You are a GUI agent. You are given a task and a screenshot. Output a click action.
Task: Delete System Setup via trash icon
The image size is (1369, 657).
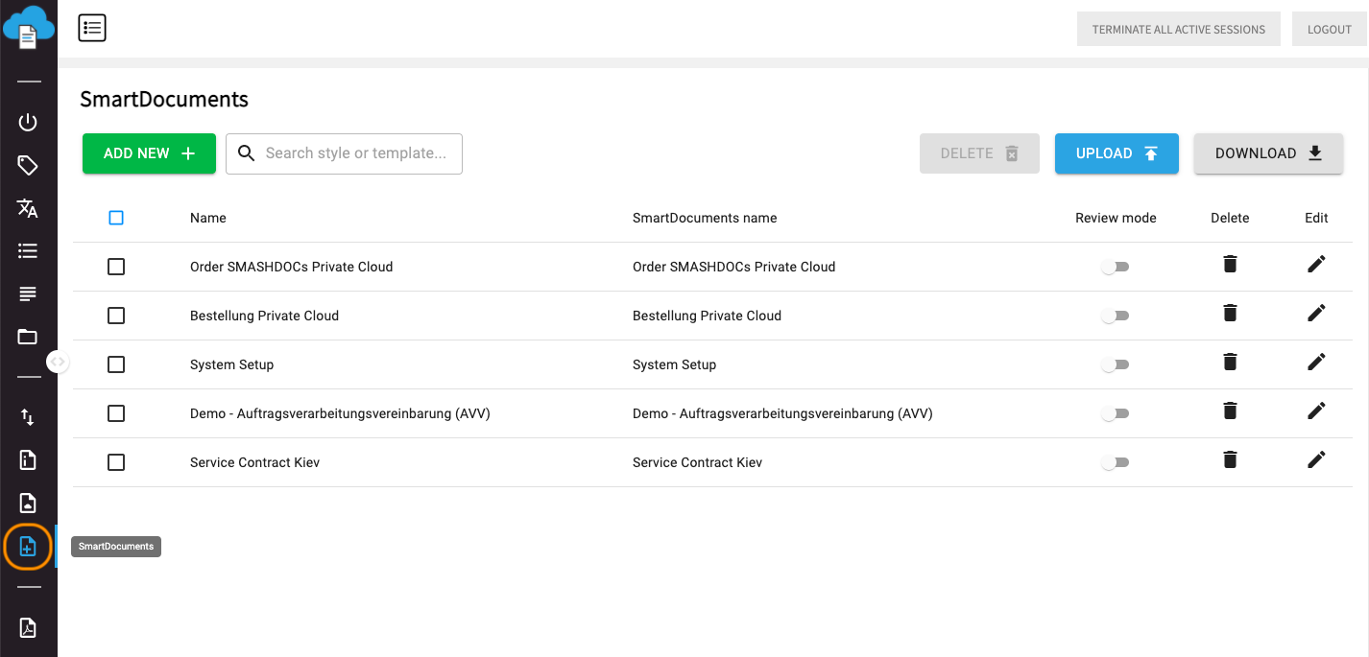[x=1230, y=362]
